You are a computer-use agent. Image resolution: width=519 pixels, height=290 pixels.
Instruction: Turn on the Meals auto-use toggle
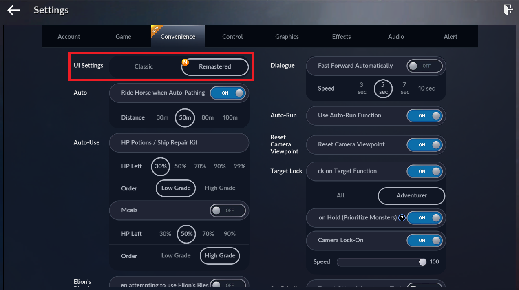point(227,210)
